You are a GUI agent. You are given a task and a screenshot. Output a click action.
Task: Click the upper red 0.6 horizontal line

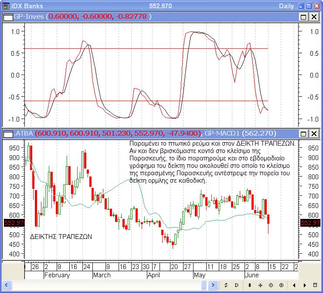click(146, 49)
